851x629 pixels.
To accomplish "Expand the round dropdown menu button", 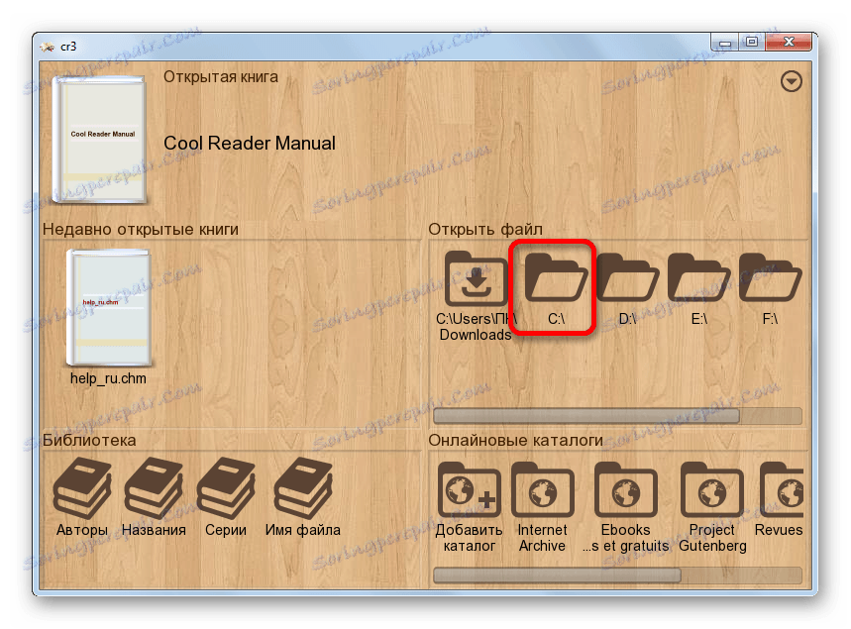I will [792, 81].
